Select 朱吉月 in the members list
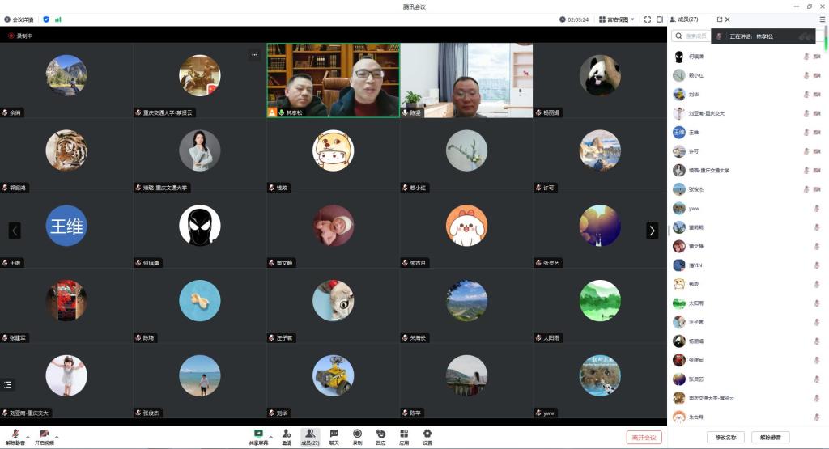Screen dimensions: 829x449 click(x=747, y=417)
